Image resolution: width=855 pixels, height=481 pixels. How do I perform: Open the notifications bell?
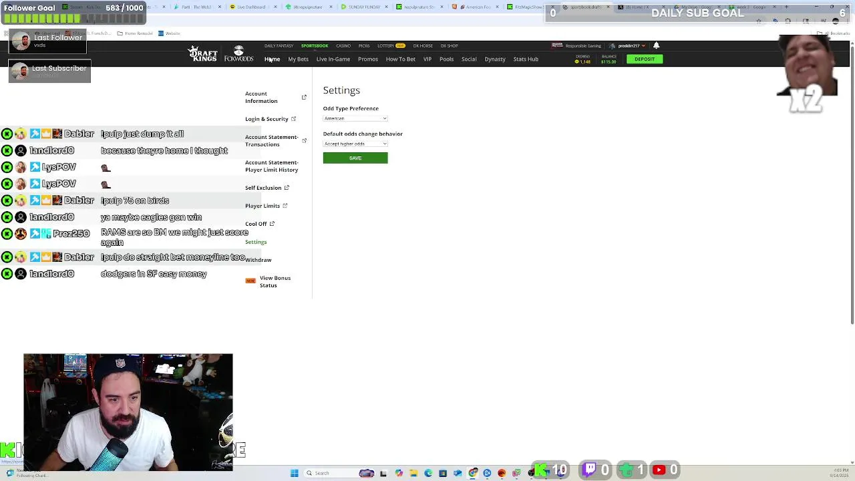656,45
